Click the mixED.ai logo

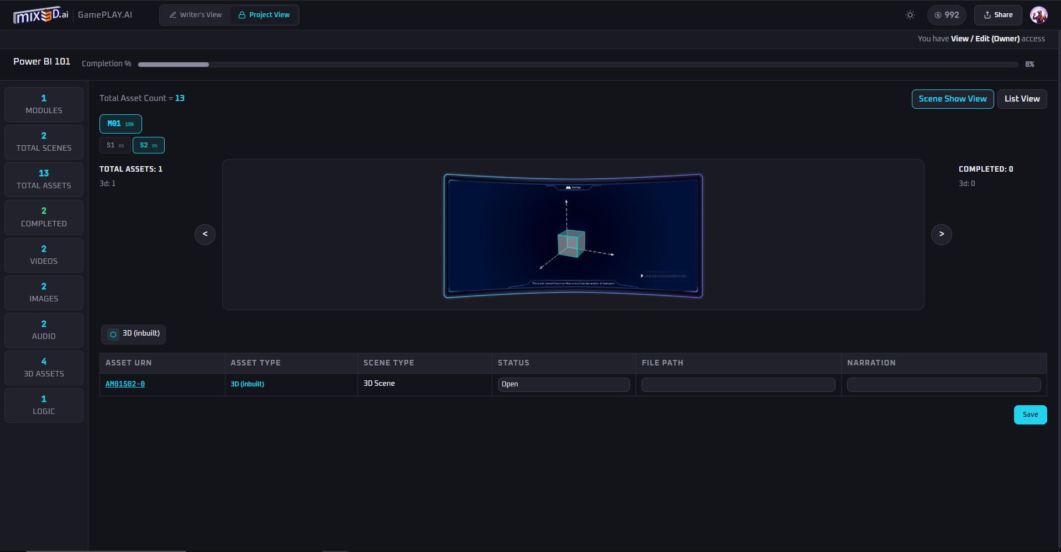[x=40, y=15]
